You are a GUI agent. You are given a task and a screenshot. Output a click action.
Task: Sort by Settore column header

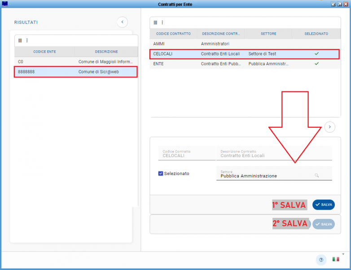[x=268, y=34]
